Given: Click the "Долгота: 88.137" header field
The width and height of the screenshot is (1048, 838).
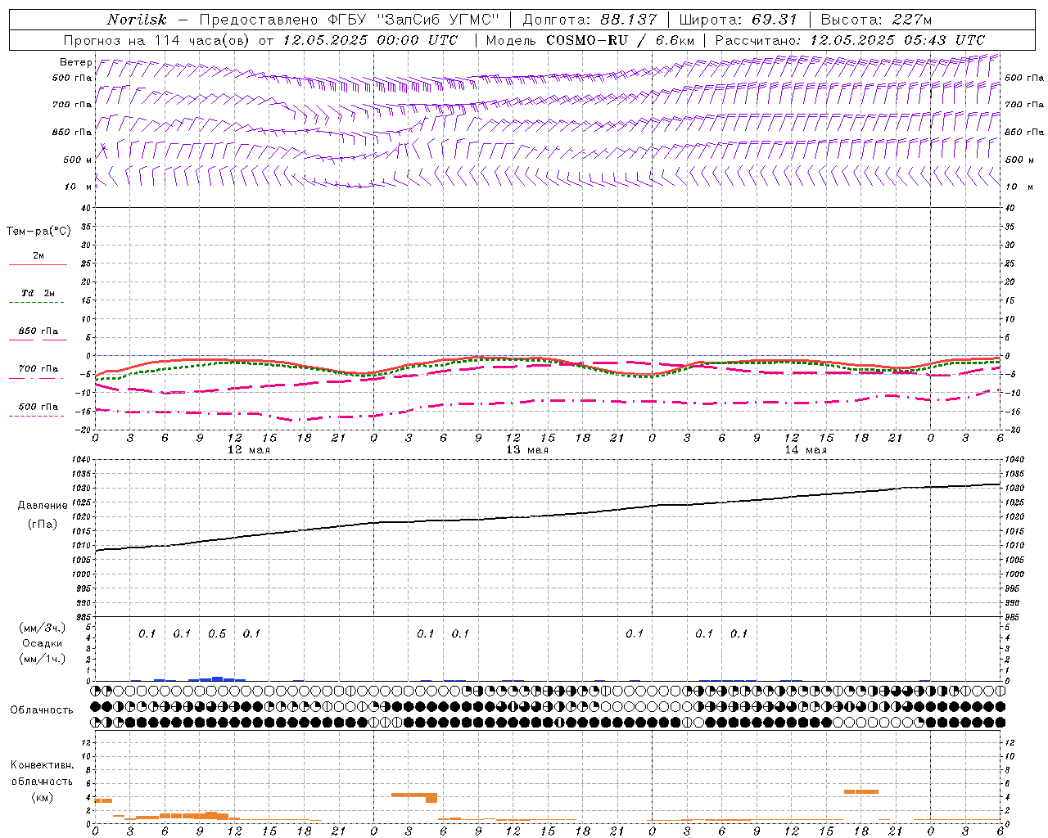Looking at the screenshot, I should (589, 20).
